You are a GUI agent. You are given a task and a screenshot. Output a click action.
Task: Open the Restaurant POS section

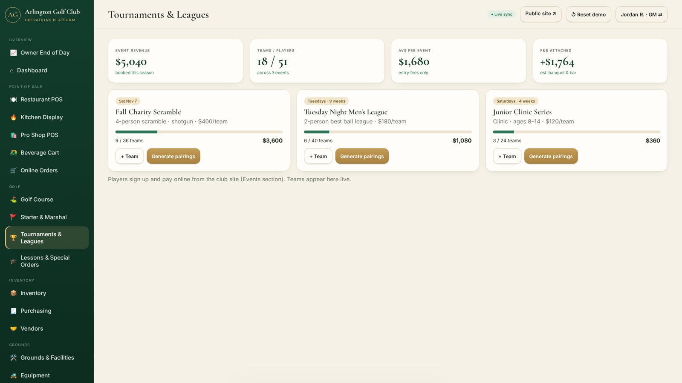pos(47,100)
